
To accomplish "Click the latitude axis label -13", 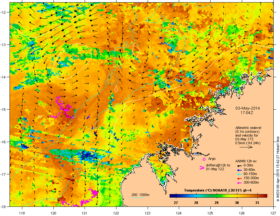I will (3, 44).
